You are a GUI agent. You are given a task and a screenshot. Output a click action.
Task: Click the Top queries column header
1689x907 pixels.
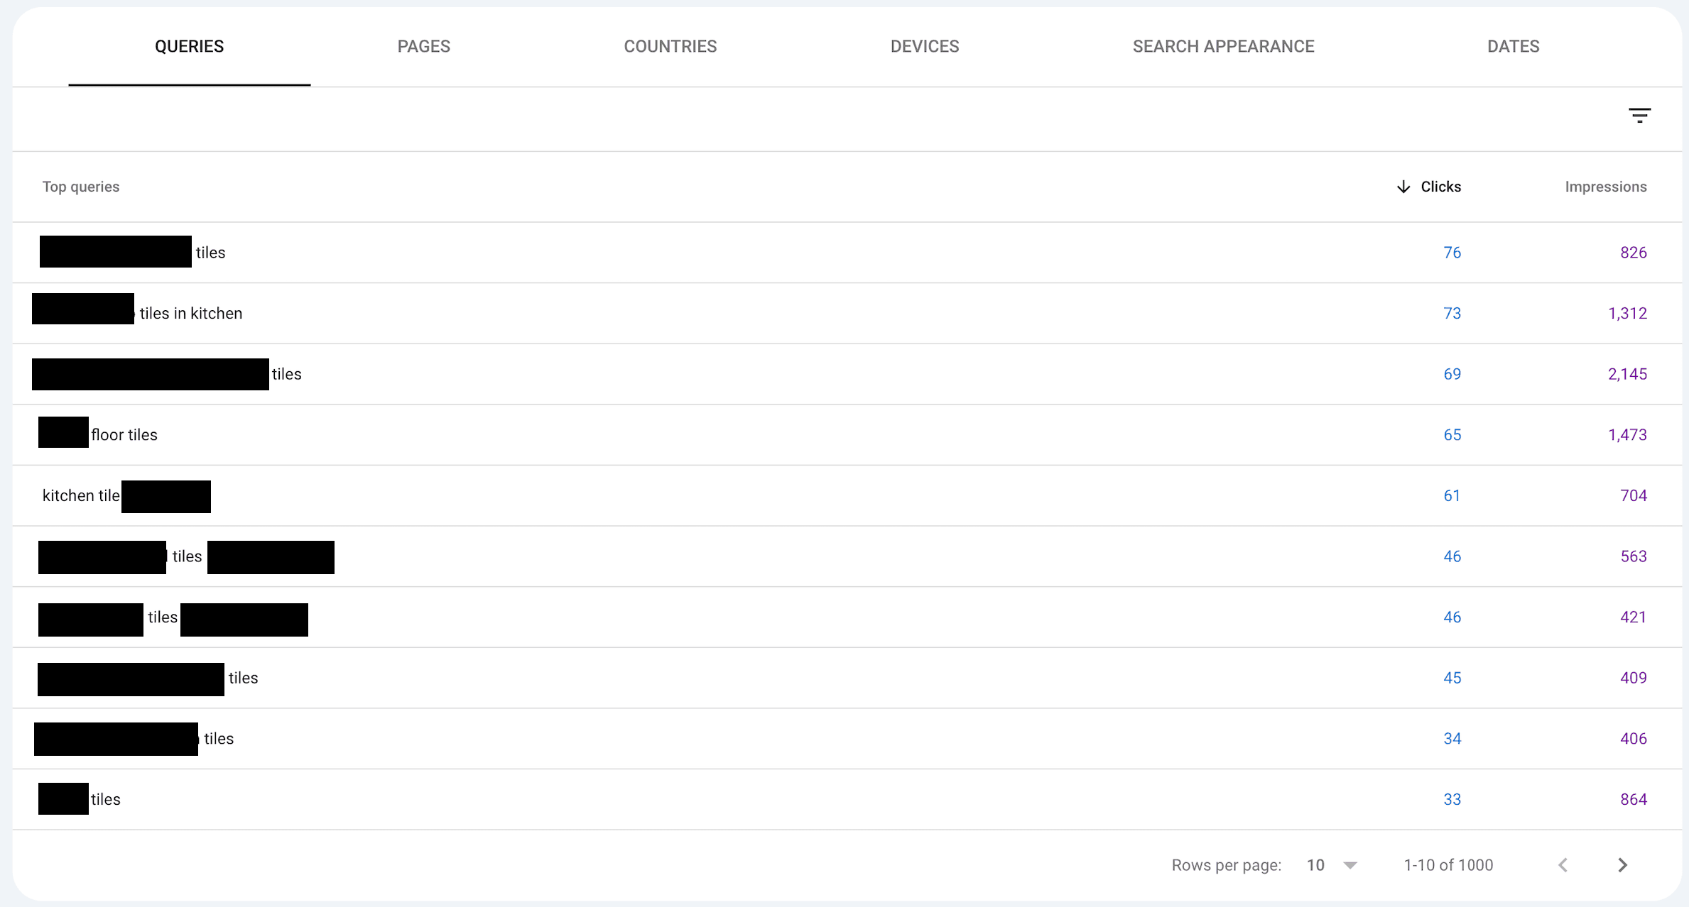(x=80, y=187)
